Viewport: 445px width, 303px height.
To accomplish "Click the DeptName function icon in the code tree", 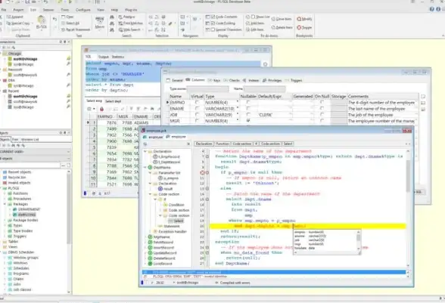I will [x=150, y=168].
